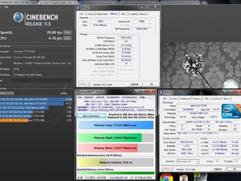Open the Submit menu in MaxxMem
This screenshot has height=181, width=241.
100,97
